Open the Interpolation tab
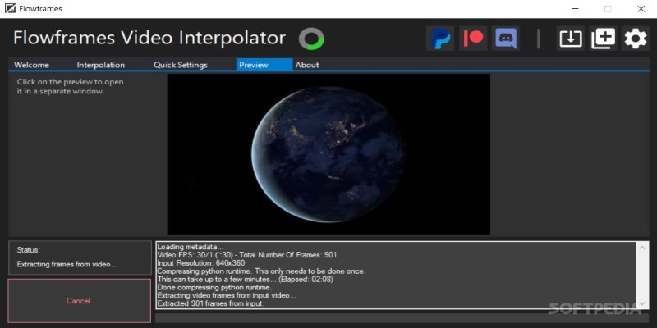The width and height of the screenshot is (657, 328). pyautogui.click(x=100, y=65)
